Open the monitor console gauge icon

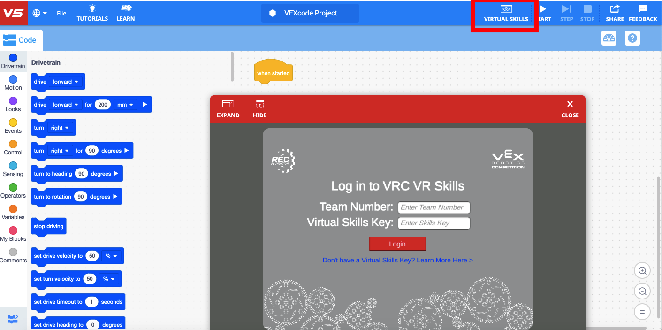pyautogui.click(x=609, y=38)
